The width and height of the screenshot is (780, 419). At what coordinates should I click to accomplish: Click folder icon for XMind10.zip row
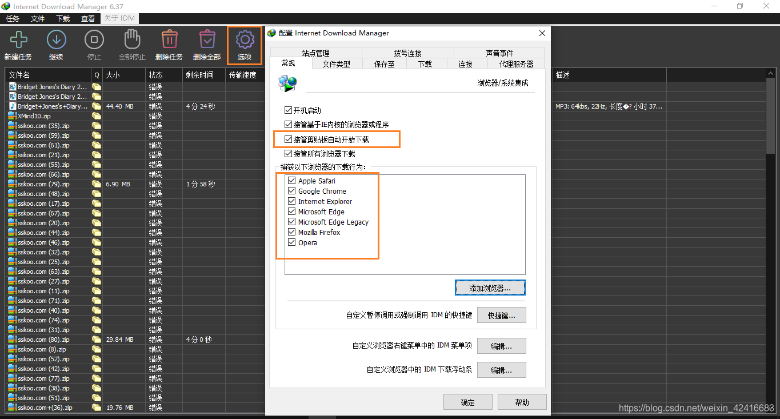click(x=97, y=116)
